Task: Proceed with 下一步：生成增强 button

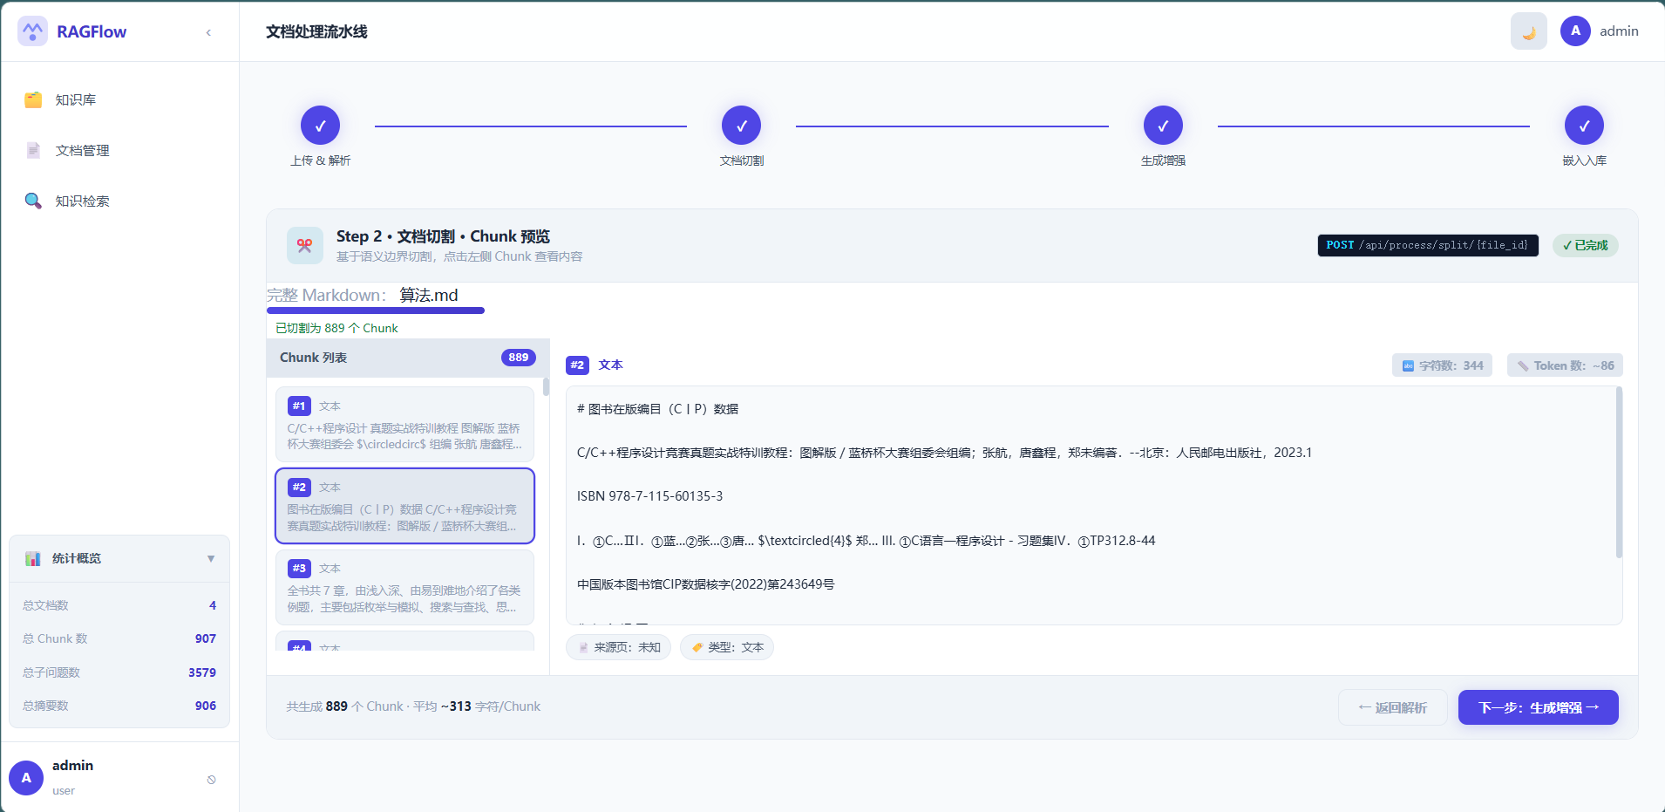Action: point(1538,707)
